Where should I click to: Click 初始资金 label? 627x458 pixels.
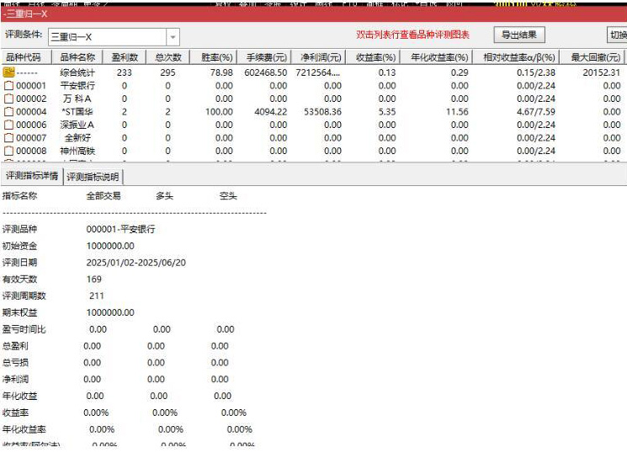(x=19, y=246)
